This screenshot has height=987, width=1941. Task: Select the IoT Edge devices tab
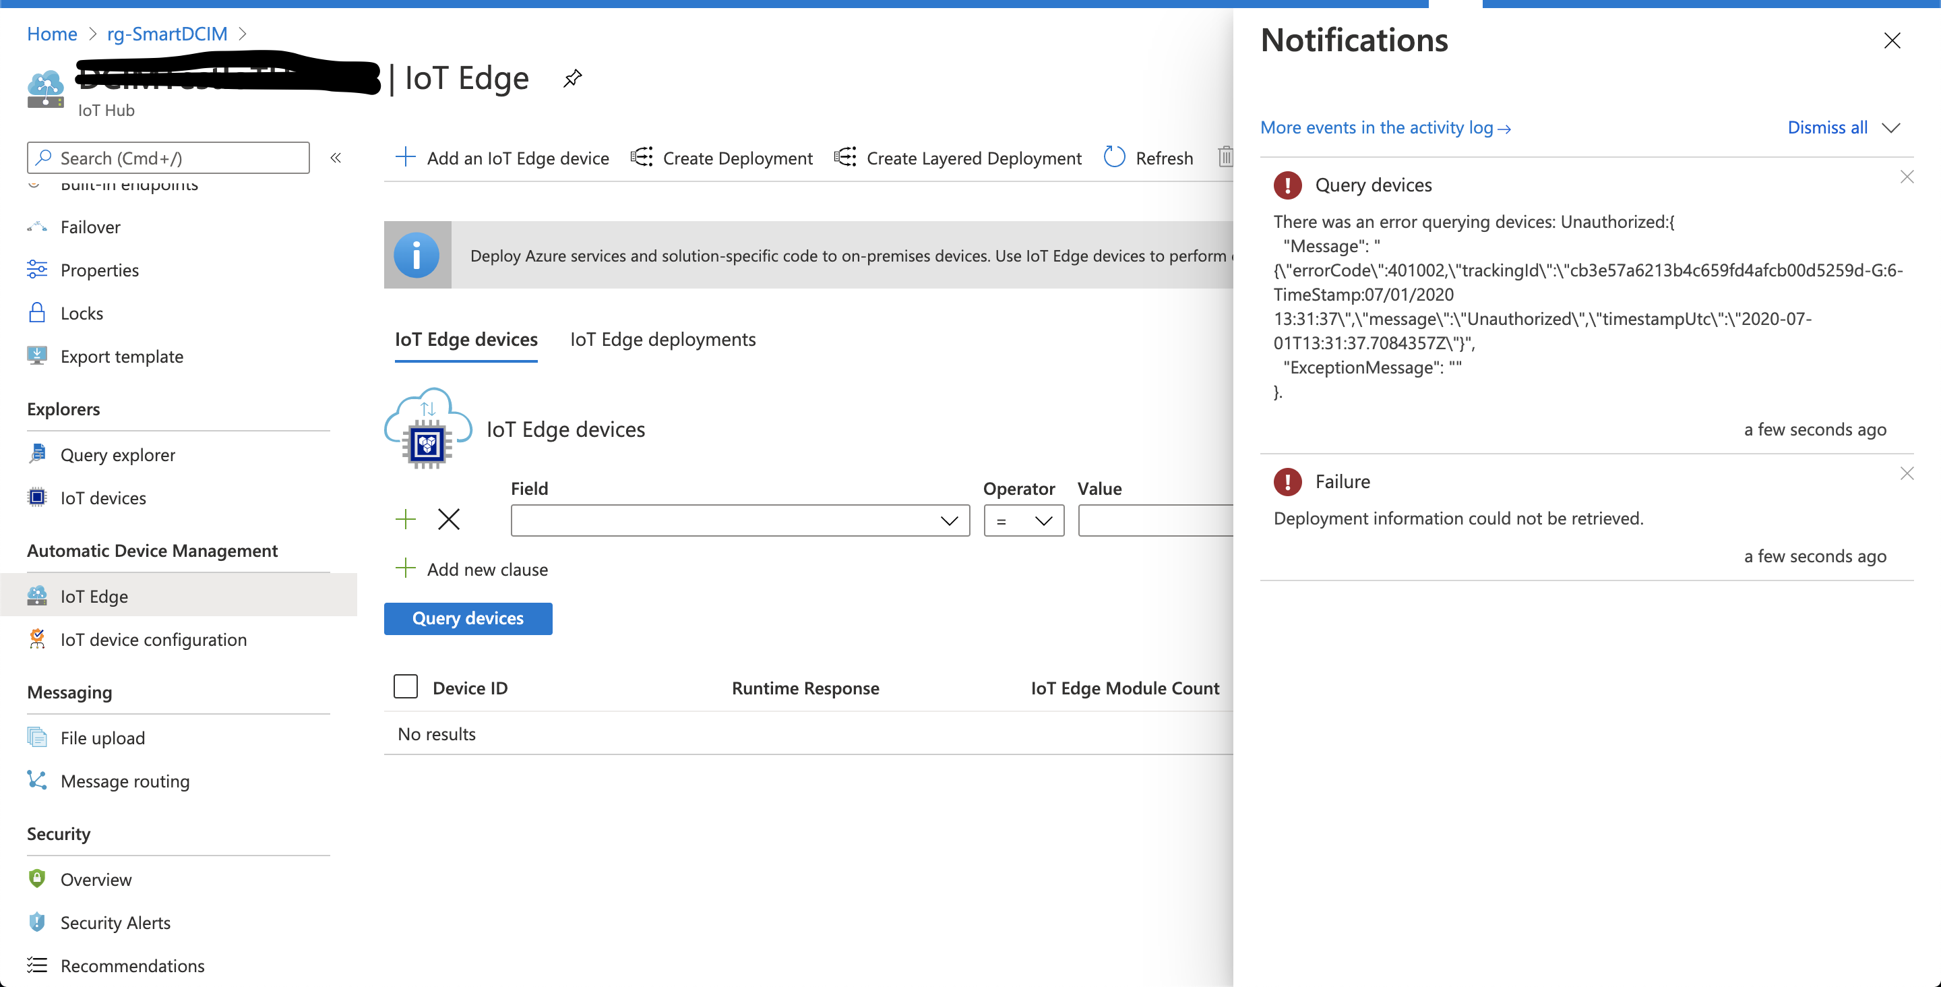[466, 339]
